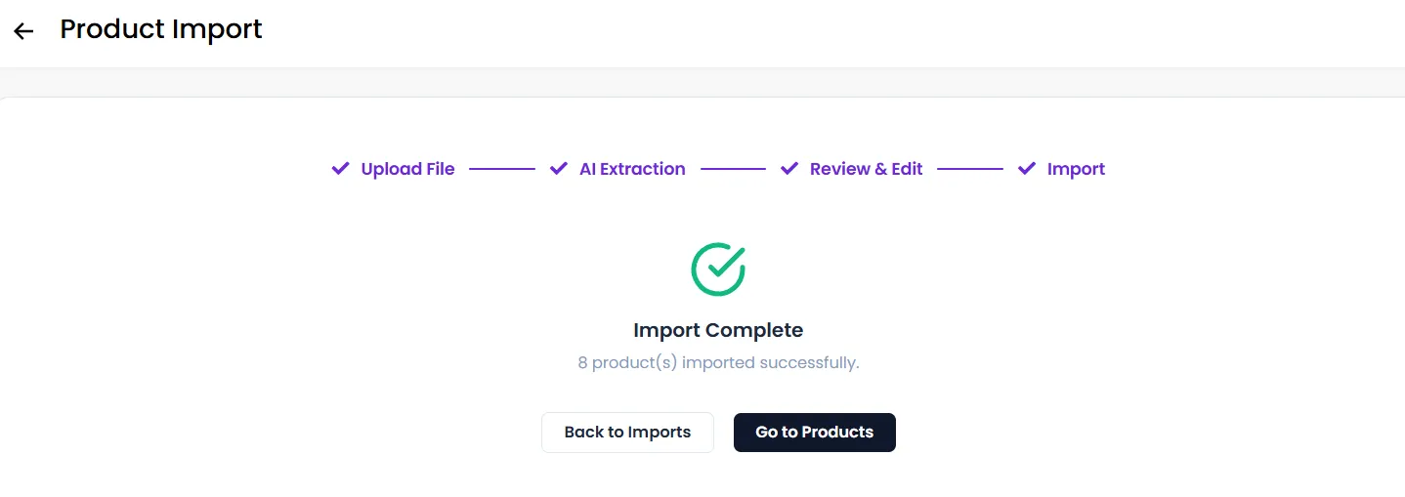Click empty header area right of Product Import
The width and height of the screenshot is (1405, 497).
pyautogui.click(x=830, y=31)
